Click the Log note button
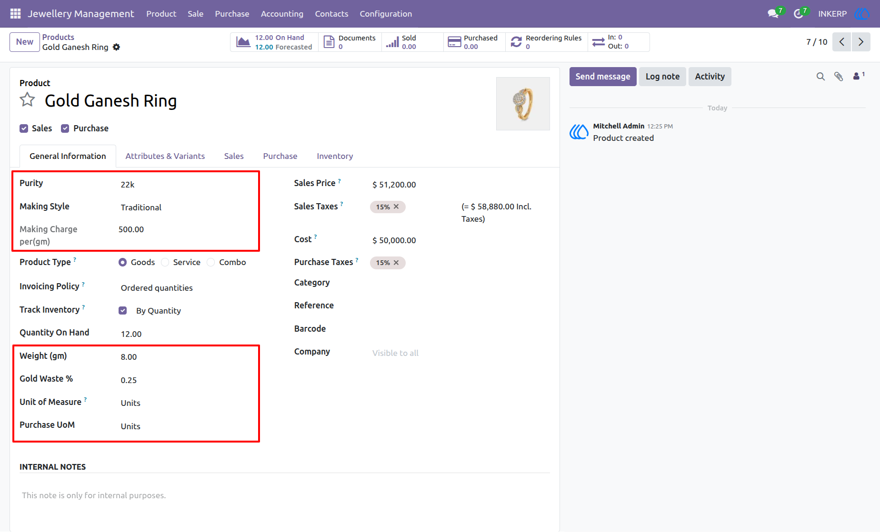Image resolution: width=880 pixels, height=532 pixels. [662, 77]
